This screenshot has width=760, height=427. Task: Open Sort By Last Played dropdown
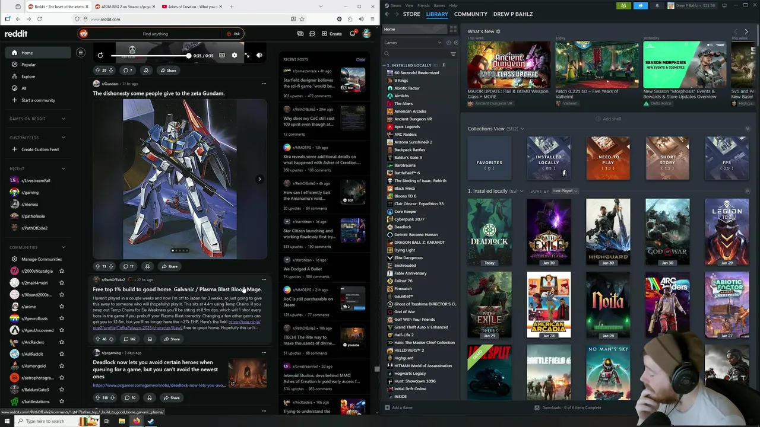point(565,191)
